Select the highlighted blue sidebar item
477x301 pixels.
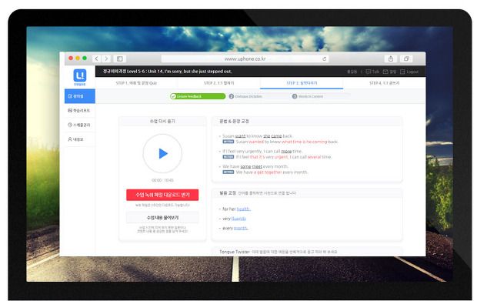tap(80, 96)
